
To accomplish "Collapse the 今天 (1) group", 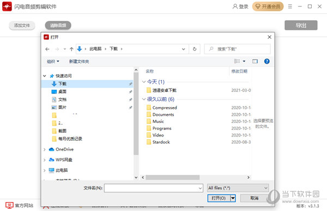I will point(144,82).
